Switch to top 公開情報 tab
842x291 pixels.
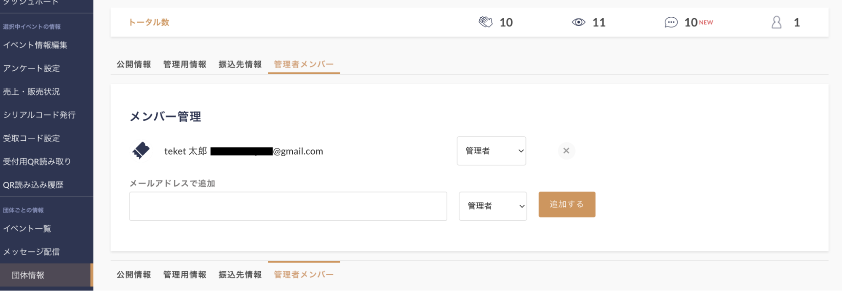134,64
